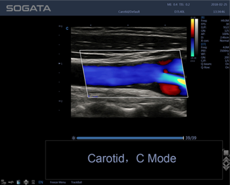
Task: Click the downward arrow icon at right edge
Action: (x=226, y=167)
